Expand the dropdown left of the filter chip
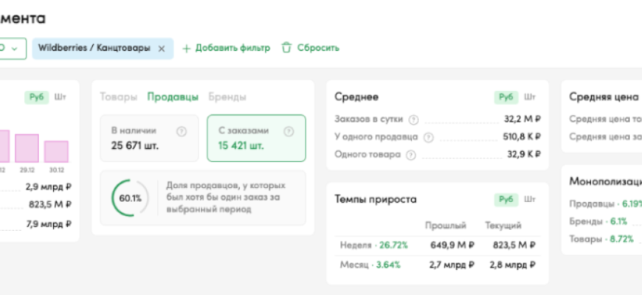Screen dimensions: 642x295 (x=13, y=49)
